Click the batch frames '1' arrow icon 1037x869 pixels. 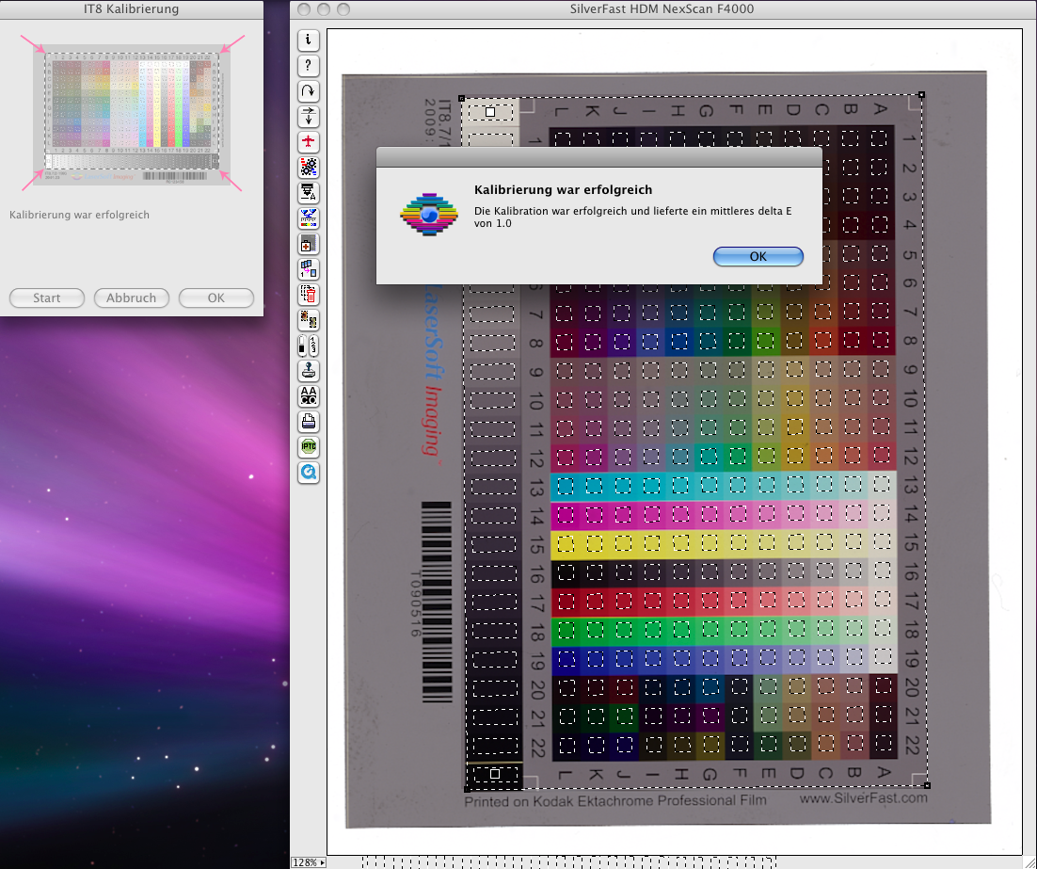tap(309, 268)
